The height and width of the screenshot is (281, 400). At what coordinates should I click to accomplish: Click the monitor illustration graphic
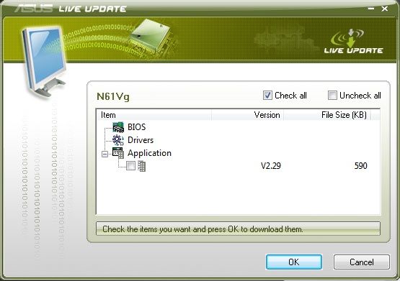click(x=44, y=61)
